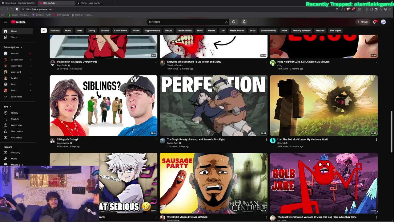The image size is (394, 222).
Task: Open the account avatar menu
Action: (383, 22)
